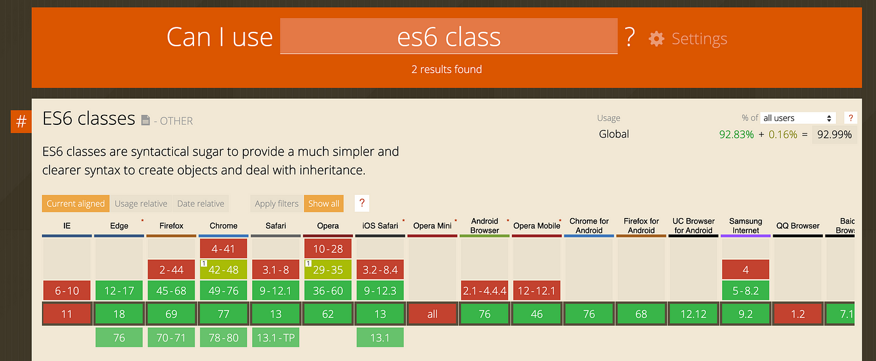876x361 pixels.
Task: Select the Current aligned view
Action: (x=76, y=204)
